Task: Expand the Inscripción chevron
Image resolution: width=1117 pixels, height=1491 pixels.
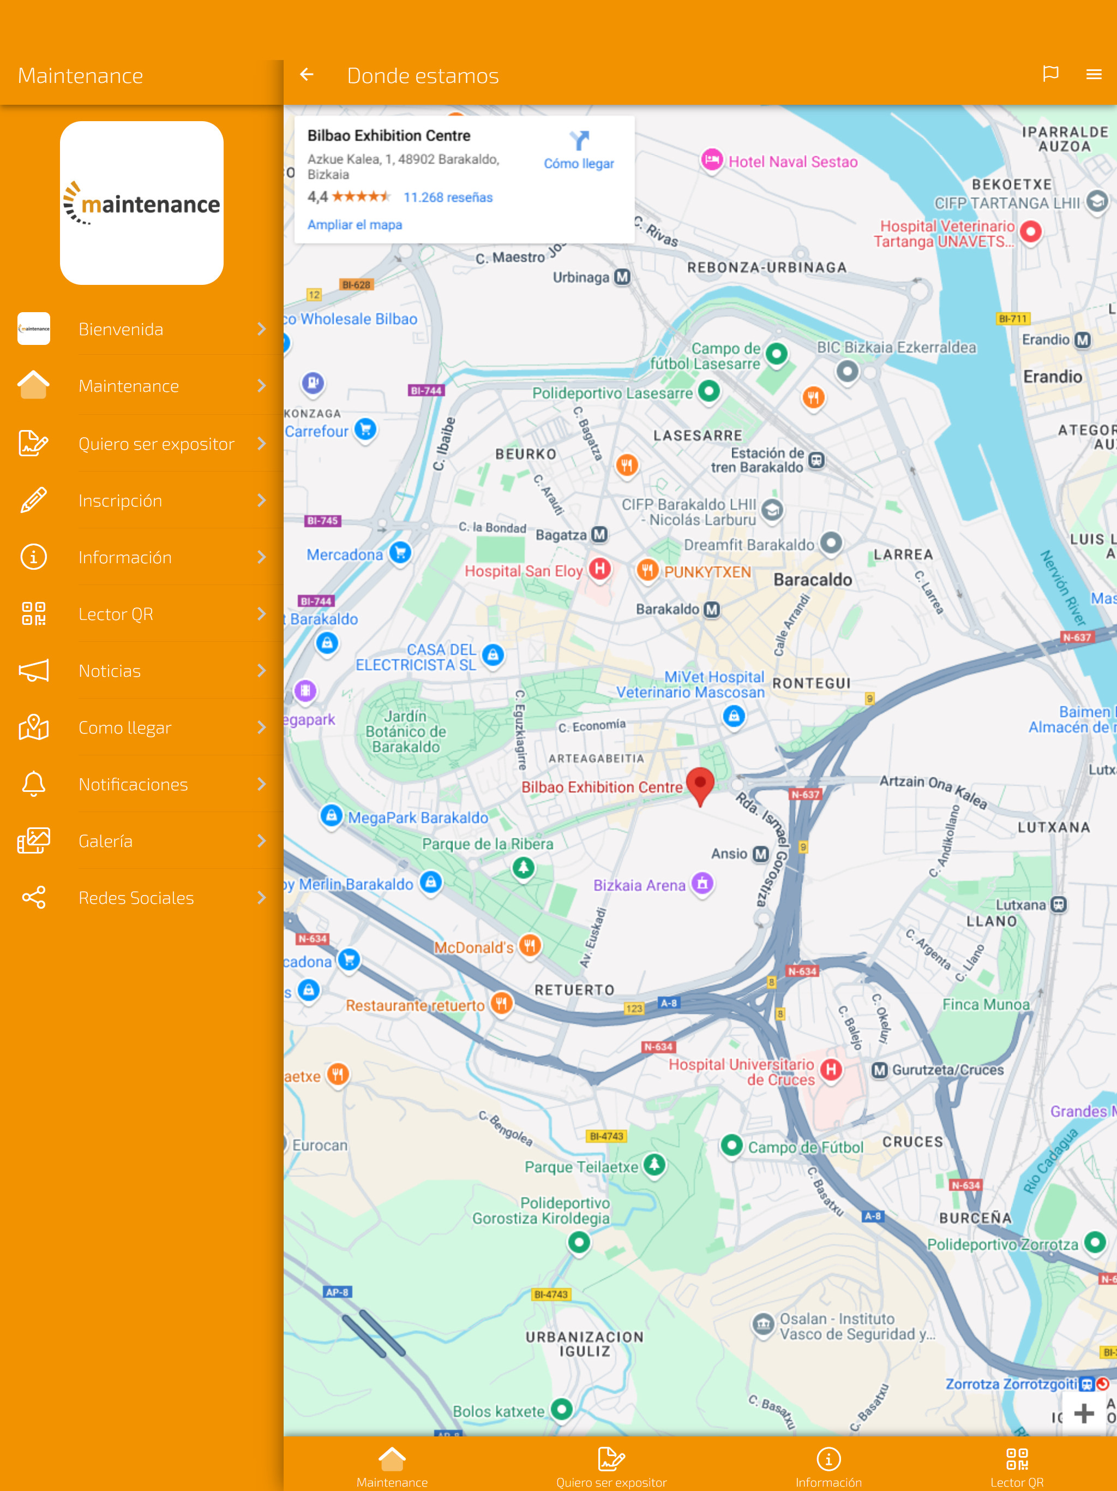Action: tap(261, 500)
